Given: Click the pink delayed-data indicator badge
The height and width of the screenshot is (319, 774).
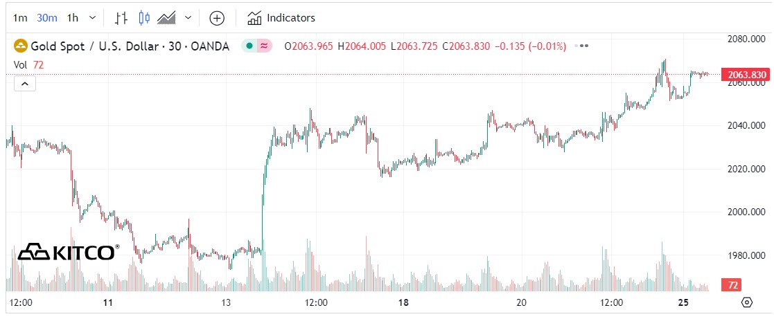Looking at the screenshot, I should [264, 46].
